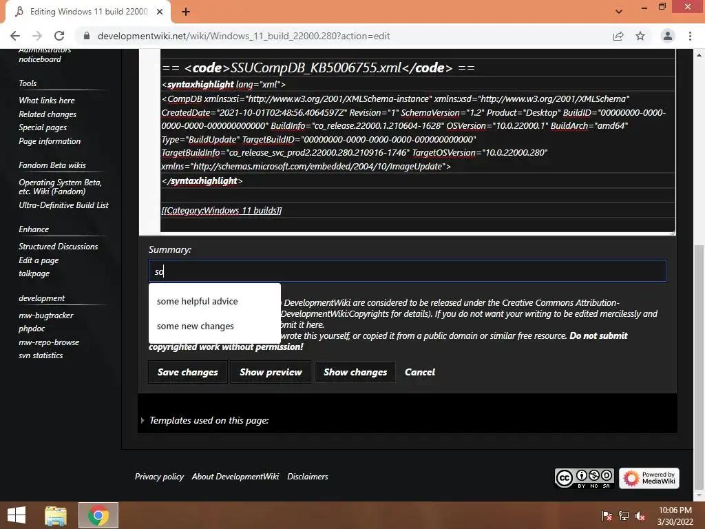Image resolution: width=705 pixels, height=529 pixels.
Task: Click the Creative Commons license badge
Action: [x=584, y=478]
